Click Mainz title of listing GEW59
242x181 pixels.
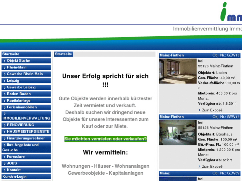click(x=165, y=173)
